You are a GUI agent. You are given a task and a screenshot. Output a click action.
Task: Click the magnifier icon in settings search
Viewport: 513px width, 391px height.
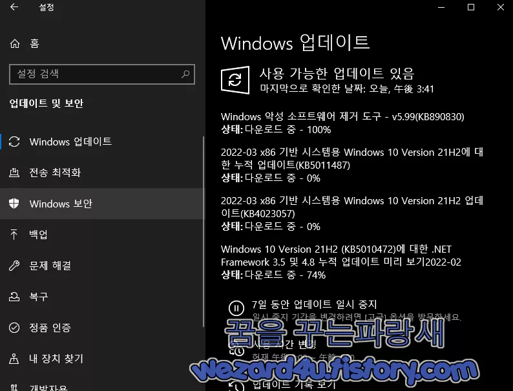coord(185,74)
